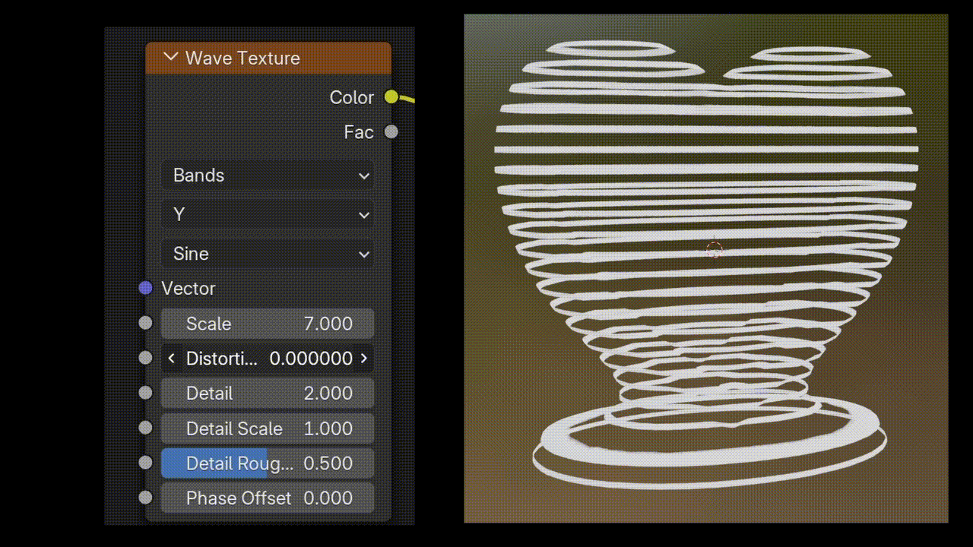Screen dimensions: 973x547
Task: Click the Distortion input socket
Action: click(x=146, y=358)
